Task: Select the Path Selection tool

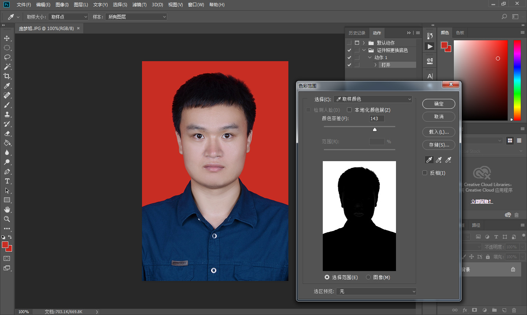Action: point(7,190)
